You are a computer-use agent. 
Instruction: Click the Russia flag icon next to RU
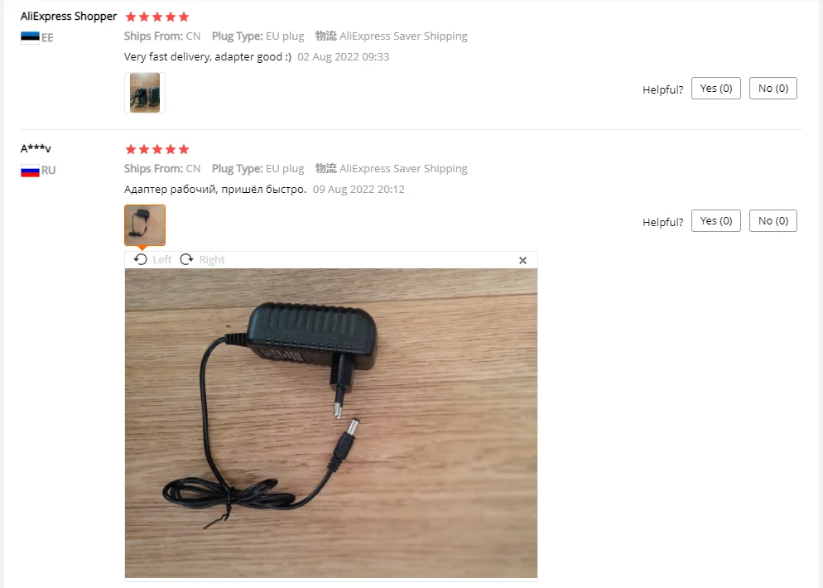click(30, 170)
